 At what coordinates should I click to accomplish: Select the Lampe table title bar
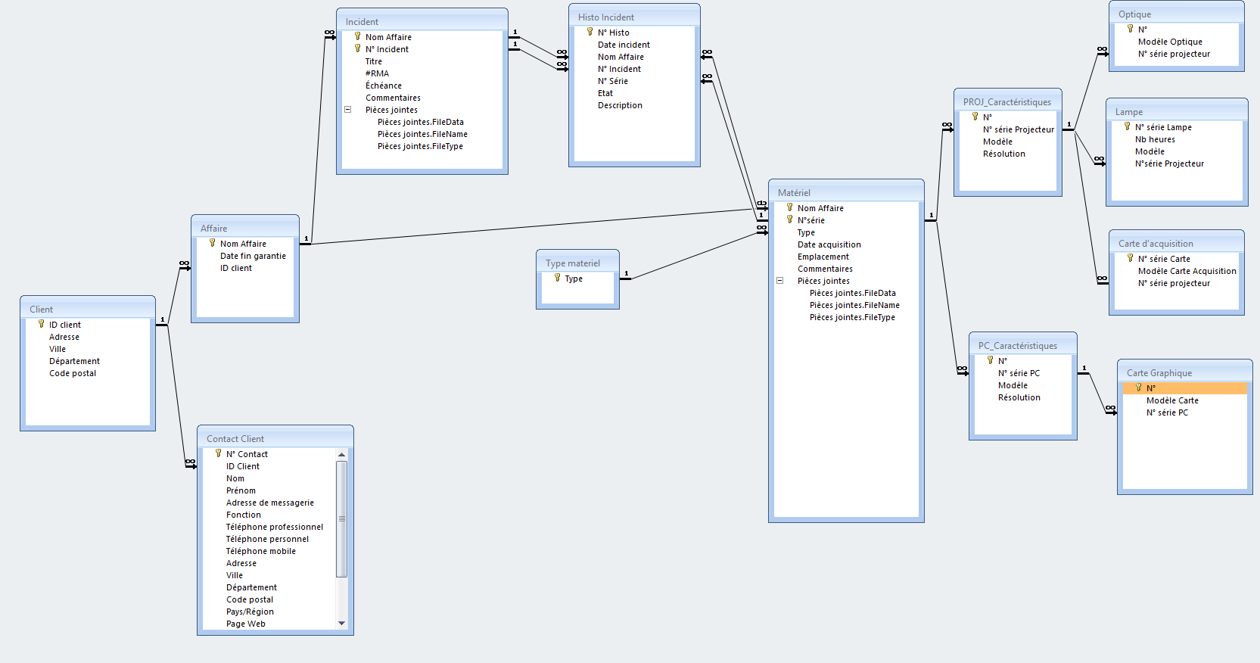click(1177, 111)
